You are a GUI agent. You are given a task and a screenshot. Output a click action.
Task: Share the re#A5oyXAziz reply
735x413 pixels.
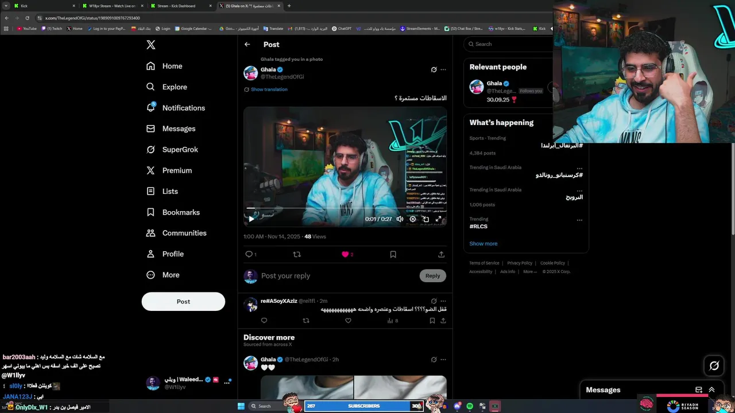443,321
